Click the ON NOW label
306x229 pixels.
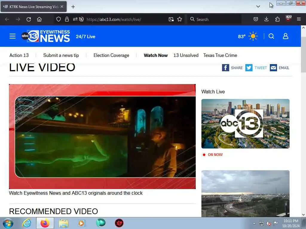click(x=215, y=155)
